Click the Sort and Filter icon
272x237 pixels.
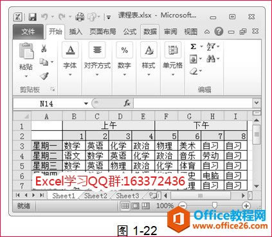pyautogui.click(x=211, y=46)
